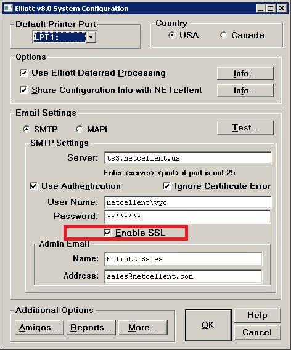Open the Amigos additional options
Viewport: 291px width, 350px height.
pyautogui.click(x=39, y=328)
